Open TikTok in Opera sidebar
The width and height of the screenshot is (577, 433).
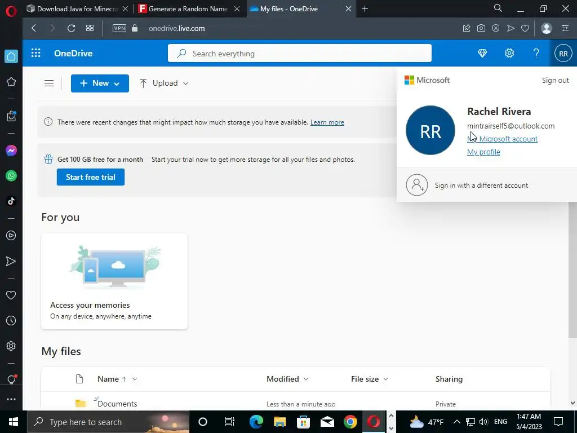[x=11, y=201]
